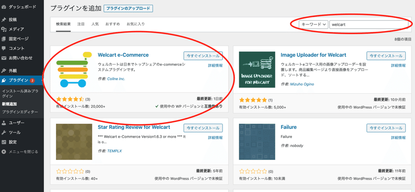
Task: Install Welcart e-Commerce with 今すぐインストール
Action: click(x=203, y=56)
